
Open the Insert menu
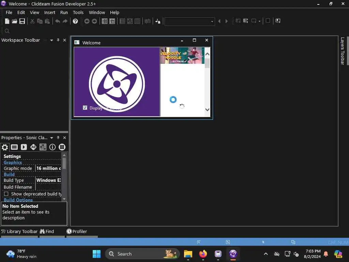tap(50, 13)
